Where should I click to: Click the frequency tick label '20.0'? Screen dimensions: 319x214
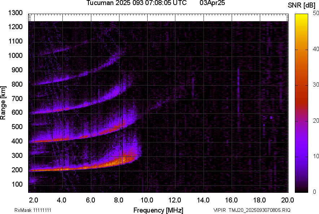(x=288, y=200)
